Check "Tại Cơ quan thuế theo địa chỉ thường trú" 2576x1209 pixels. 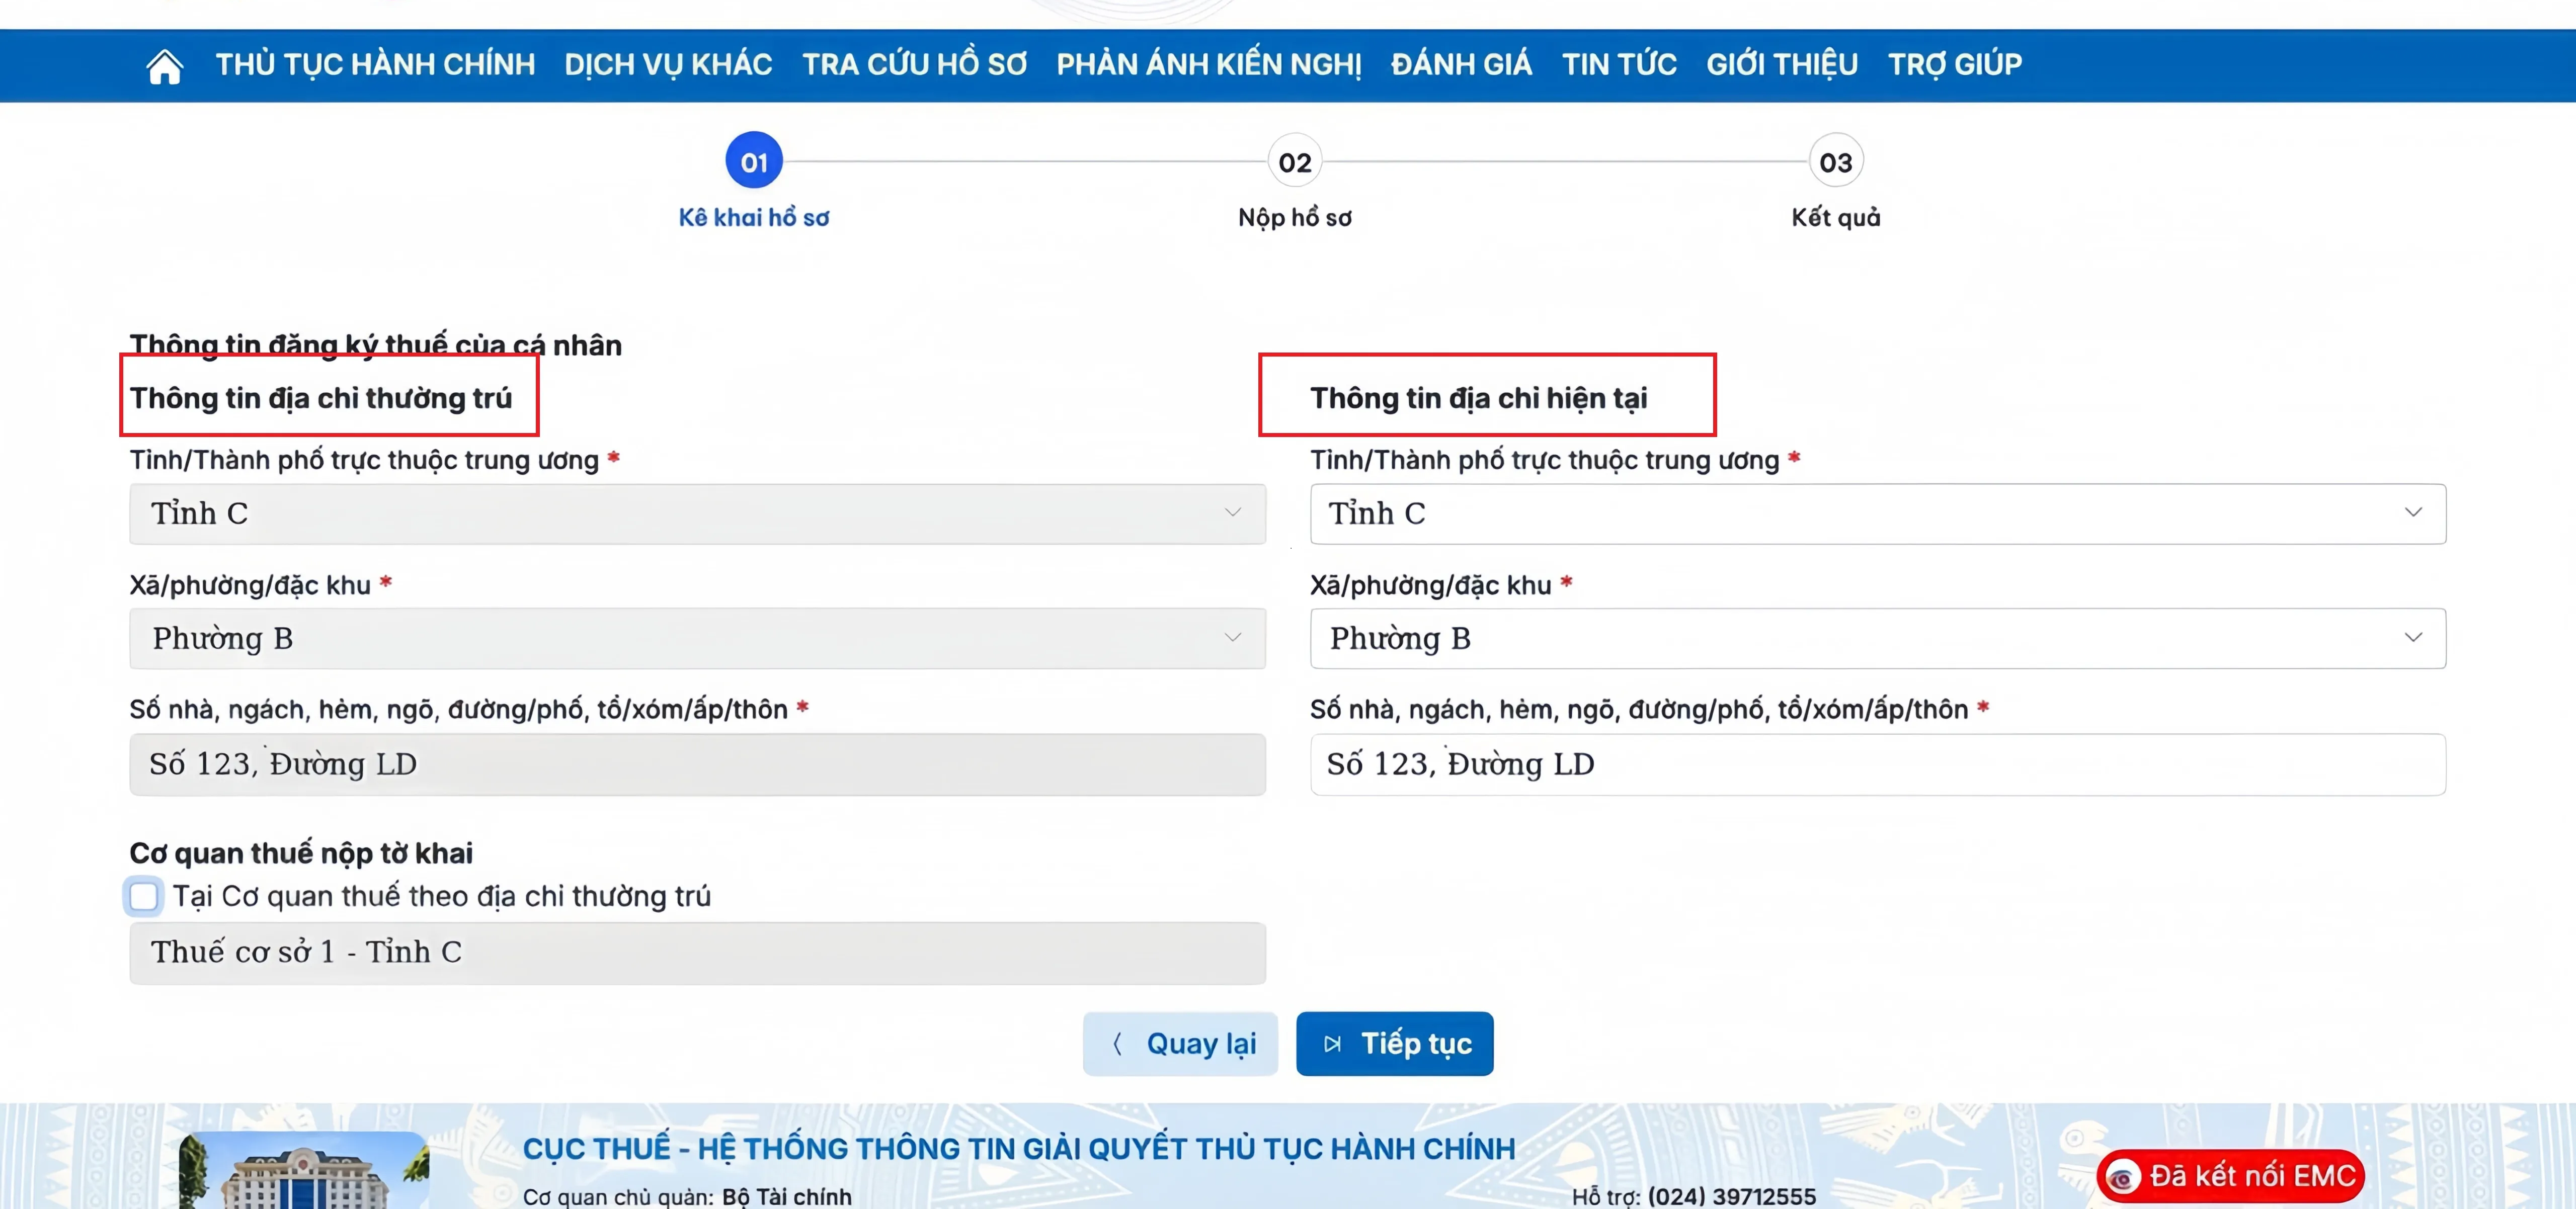(x=144, y=896)
